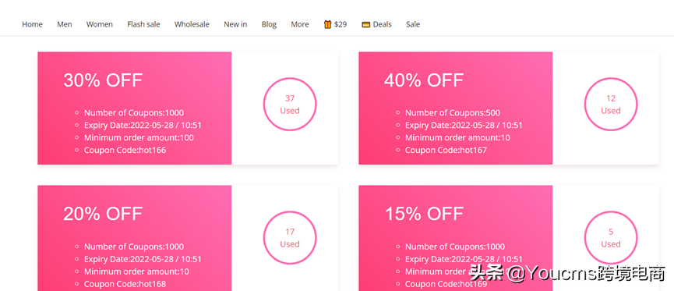Click the 5 Used circle badge
This screenshot has width=674, height=291.
pos(611,238)
